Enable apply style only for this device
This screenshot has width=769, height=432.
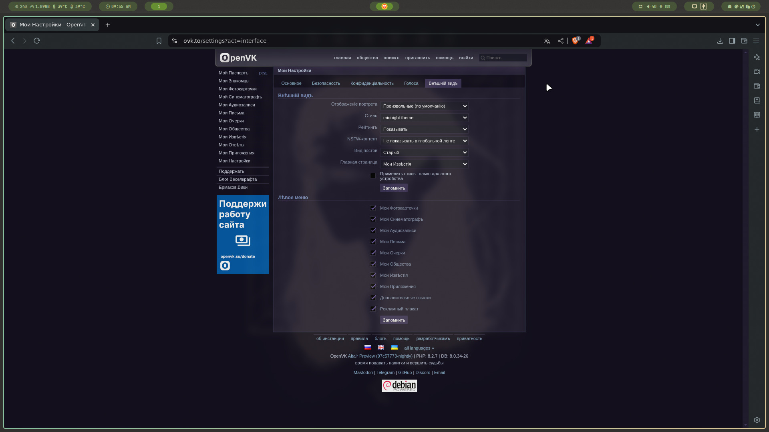373,176
